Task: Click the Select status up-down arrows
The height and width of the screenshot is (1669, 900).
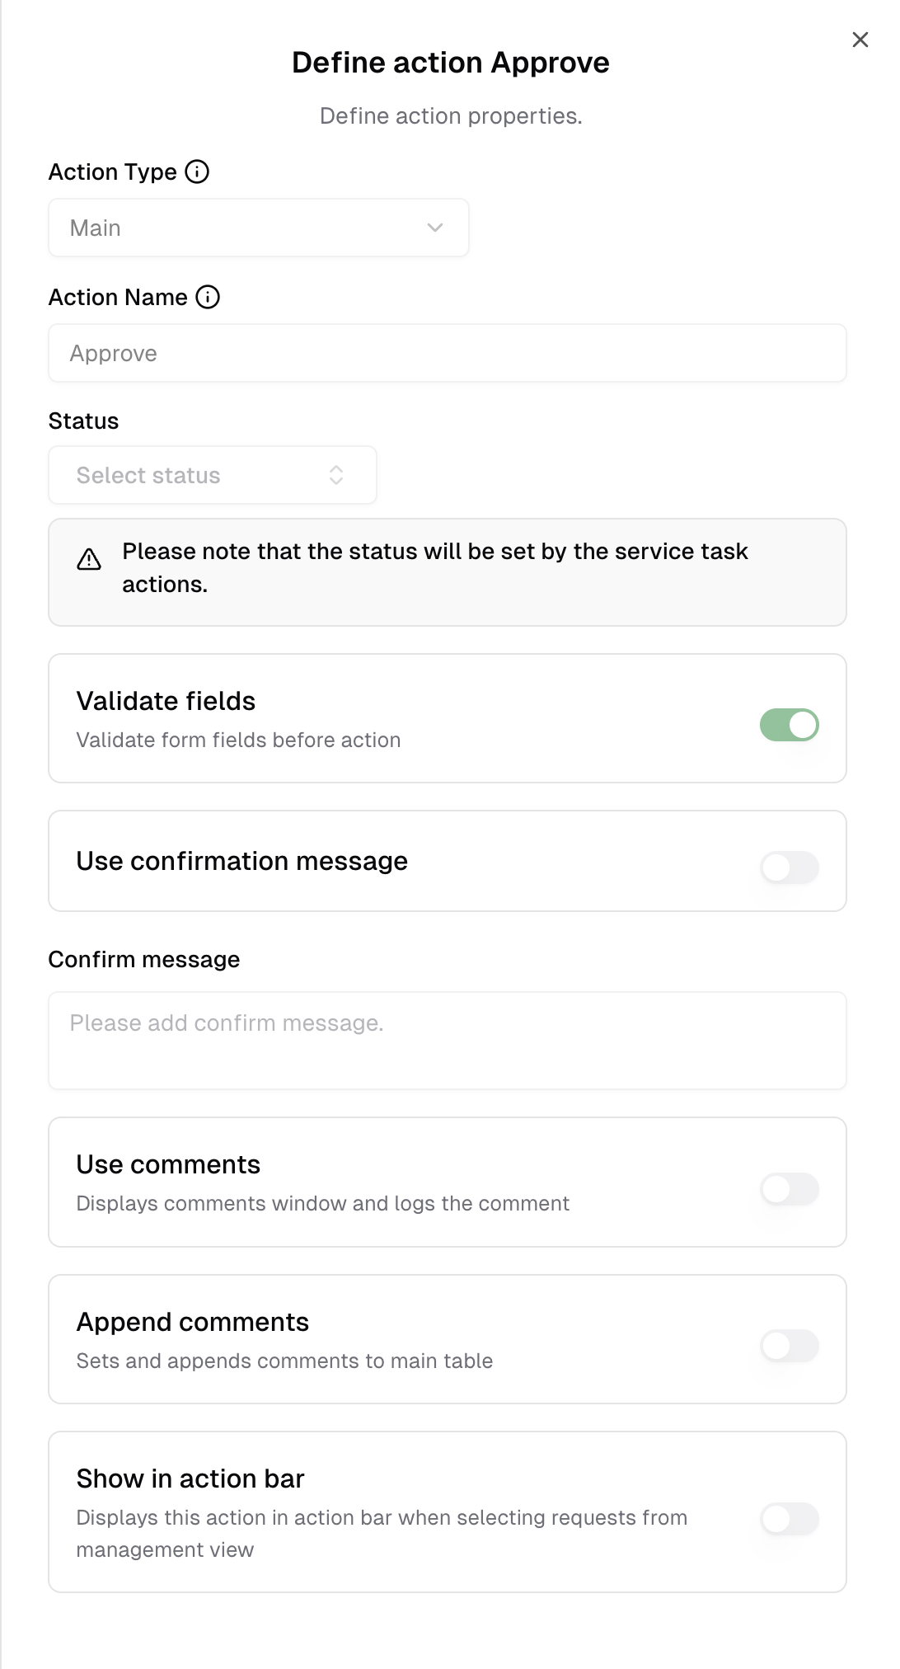Action: pos(336,475)
